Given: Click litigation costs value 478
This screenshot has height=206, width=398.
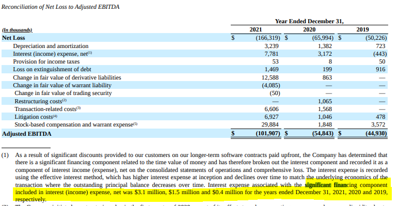Looking at the screenshot, I should [381, 117].
